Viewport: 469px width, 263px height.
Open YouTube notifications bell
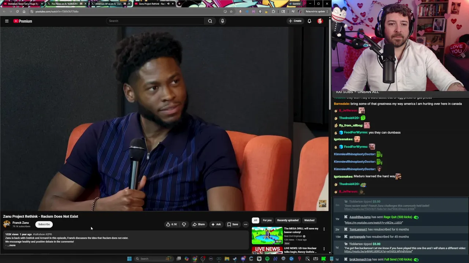click(309, 21)
